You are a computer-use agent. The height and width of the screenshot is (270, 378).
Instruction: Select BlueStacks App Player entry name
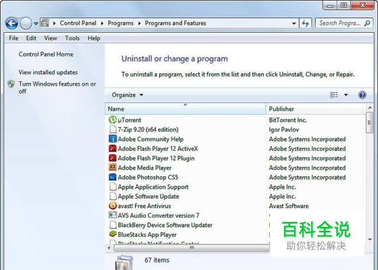pyautogui.click(x=147, y=235)
